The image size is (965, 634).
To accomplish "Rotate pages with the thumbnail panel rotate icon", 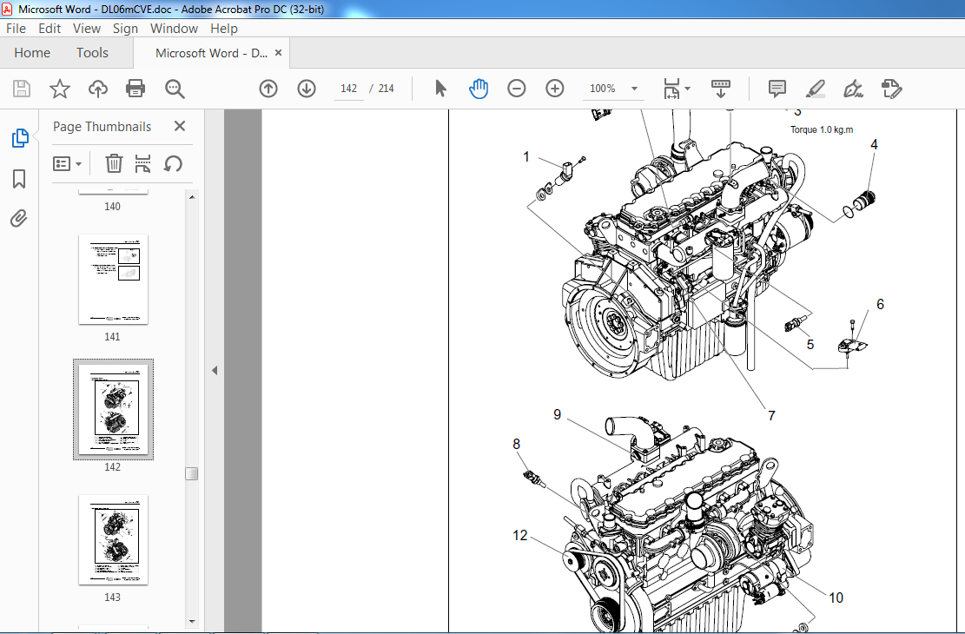I will [x=173, y=164].
